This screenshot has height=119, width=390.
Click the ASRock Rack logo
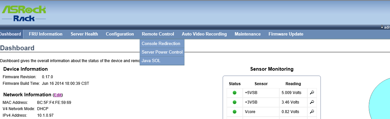24,13
